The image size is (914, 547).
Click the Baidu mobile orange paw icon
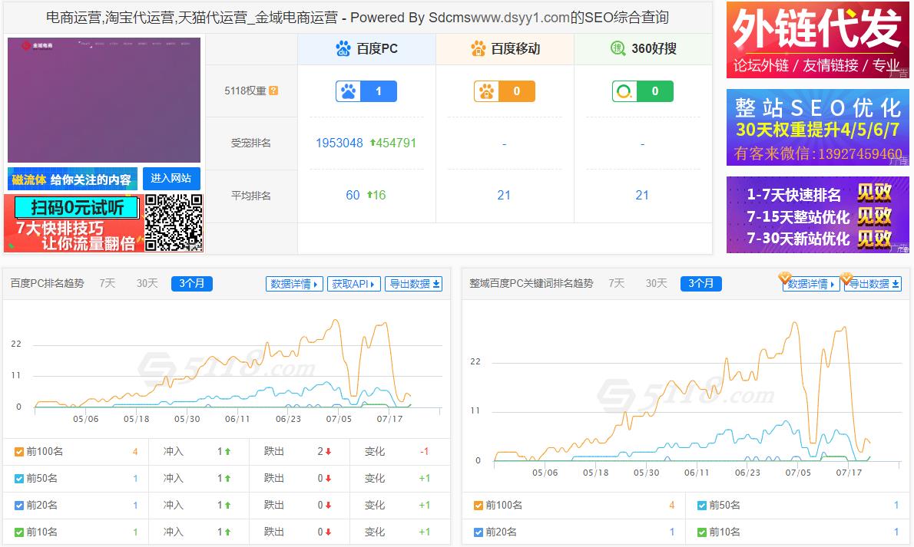478,48
